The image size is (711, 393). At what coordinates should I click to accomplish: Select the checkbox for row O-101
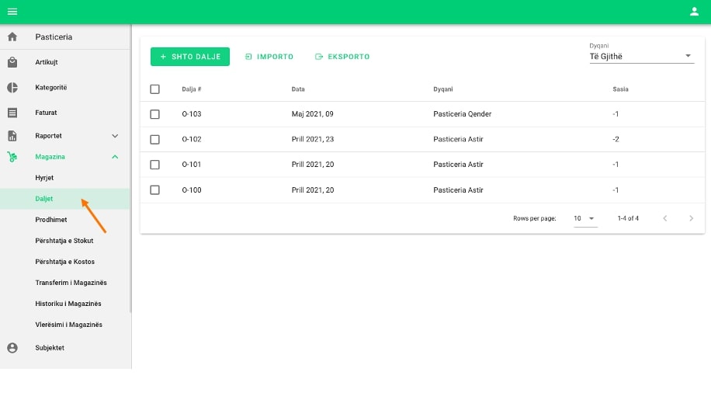pos(154,165)
